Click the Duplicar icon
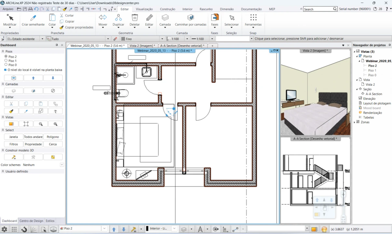 (118, 18)
